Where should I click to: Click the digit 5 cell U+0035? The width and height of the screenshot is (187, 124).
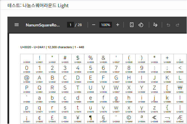[91, 69]
